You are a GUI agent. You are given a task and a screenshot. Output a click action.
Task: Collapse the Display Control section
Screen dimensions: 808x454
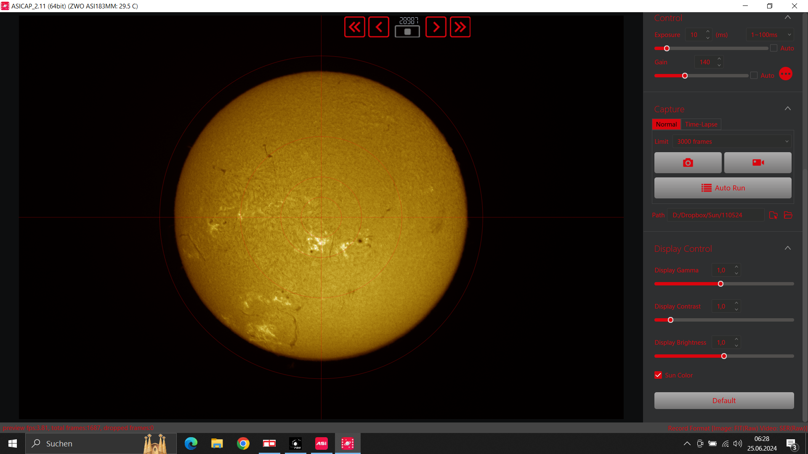point(788,248)
